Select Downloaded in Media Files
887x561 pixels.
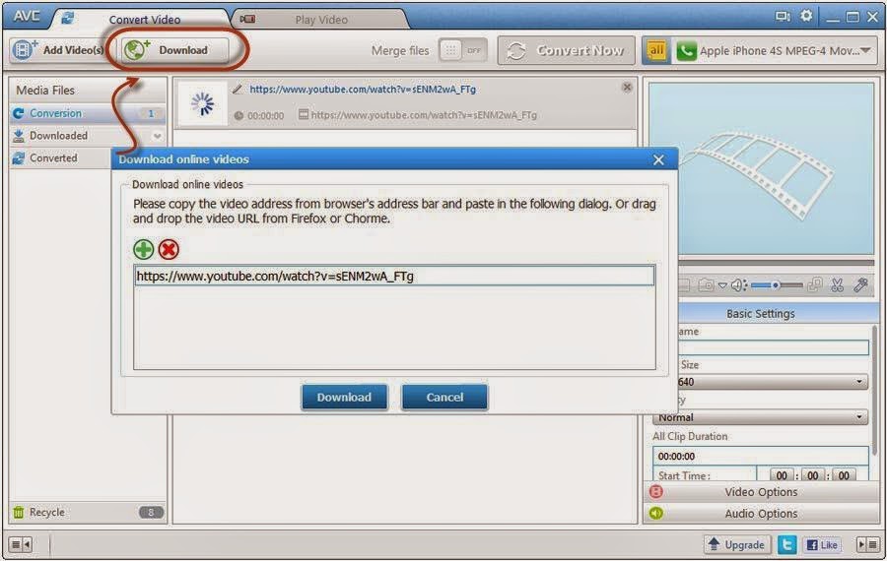[x=87, y=136]
